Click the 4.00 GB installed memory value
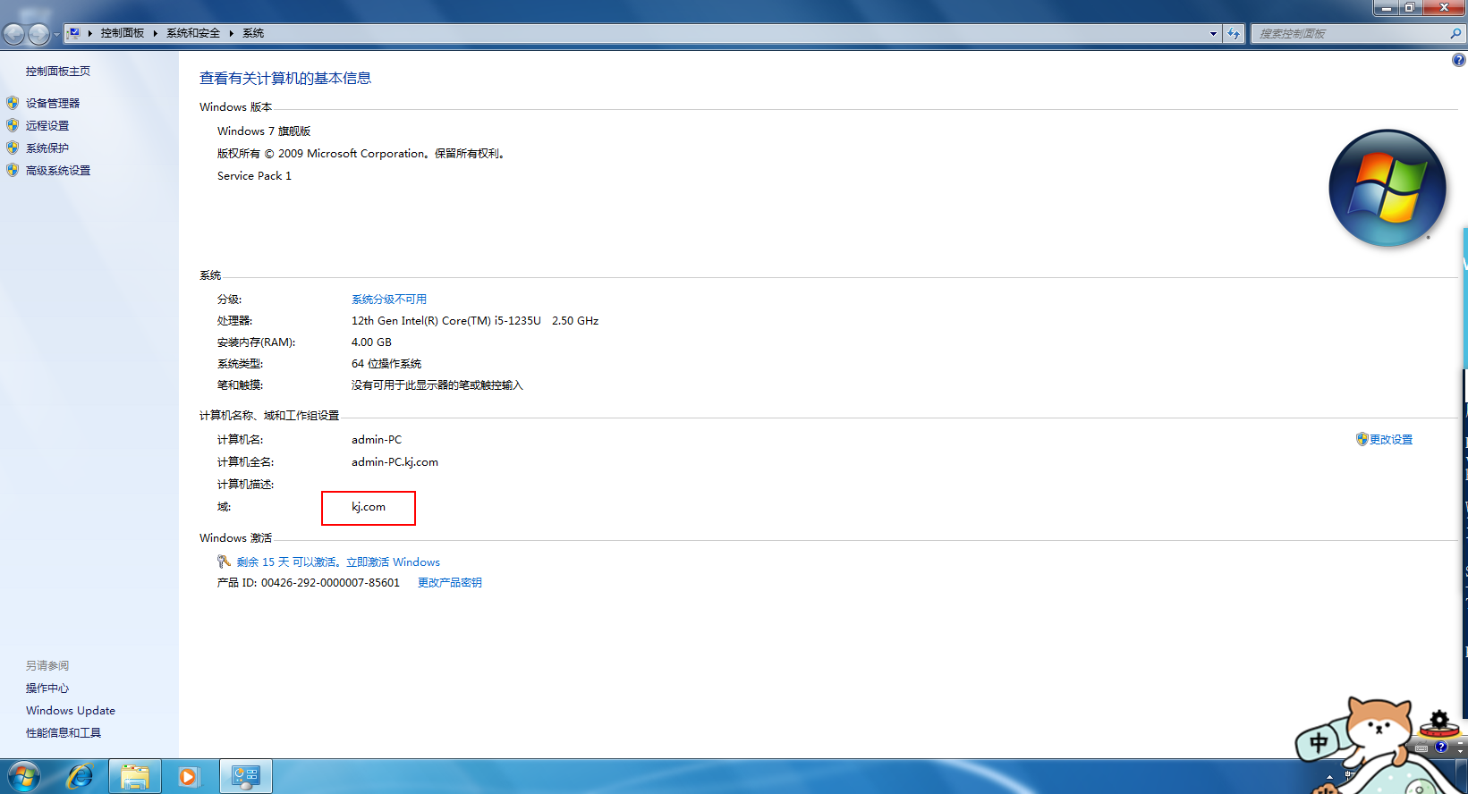1468x794 pixels. [371, 342]
